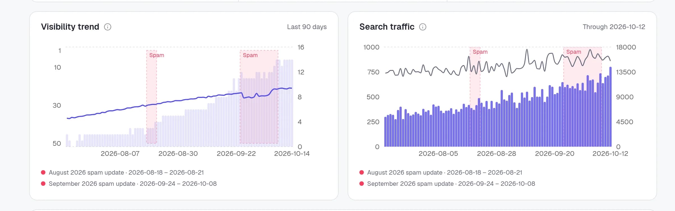Click the 2026-08-05 x-axis date label

[x=438, y=154]
